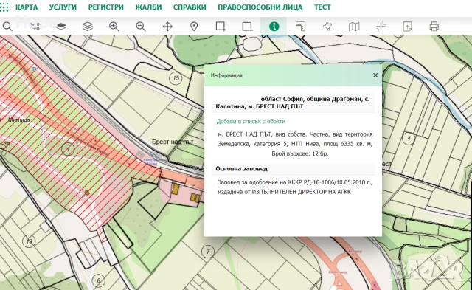This screenshot has height=290, width=472.
Task: Select the zoom out tool
Action: pos(141,27)
